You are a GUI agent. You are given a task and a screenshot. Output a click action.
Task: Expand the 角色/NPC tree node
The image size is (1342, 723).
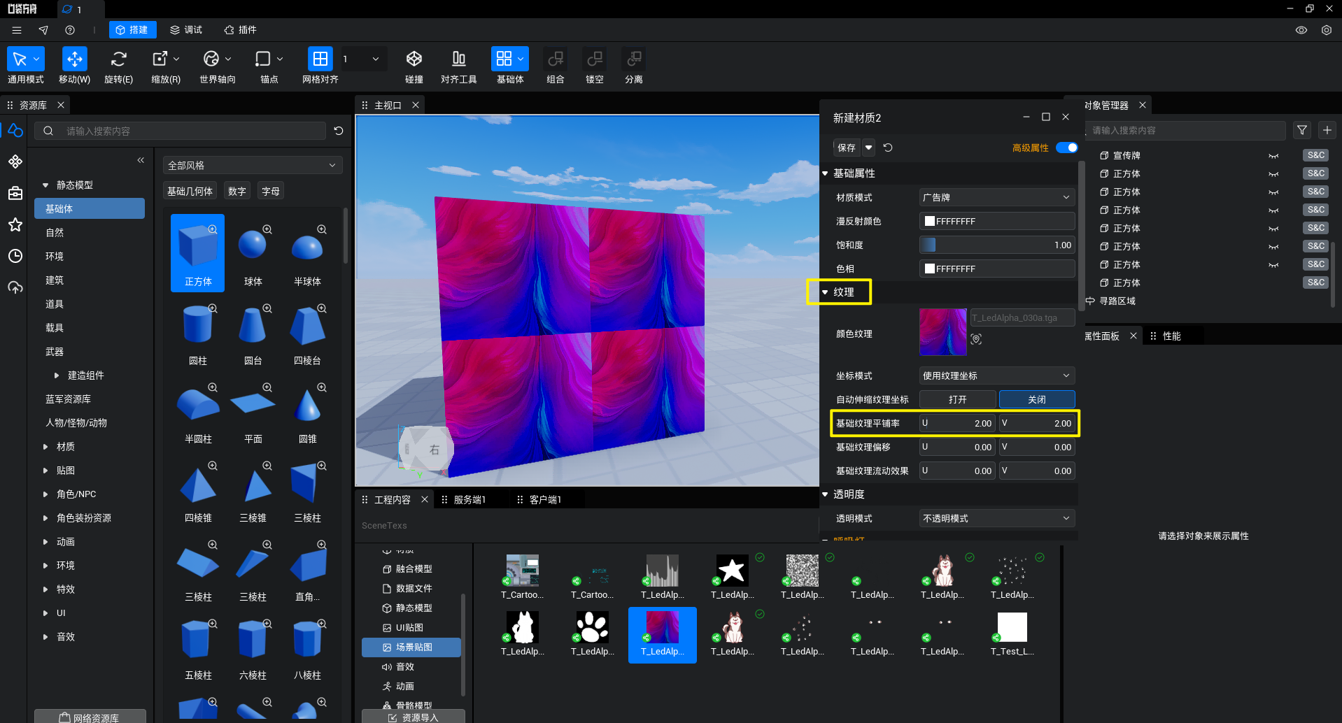click(45, 494)
